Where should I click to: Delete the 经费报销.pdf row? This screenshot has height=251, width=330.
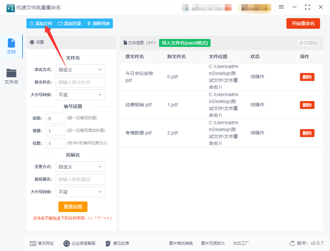(x=307, y=105)
